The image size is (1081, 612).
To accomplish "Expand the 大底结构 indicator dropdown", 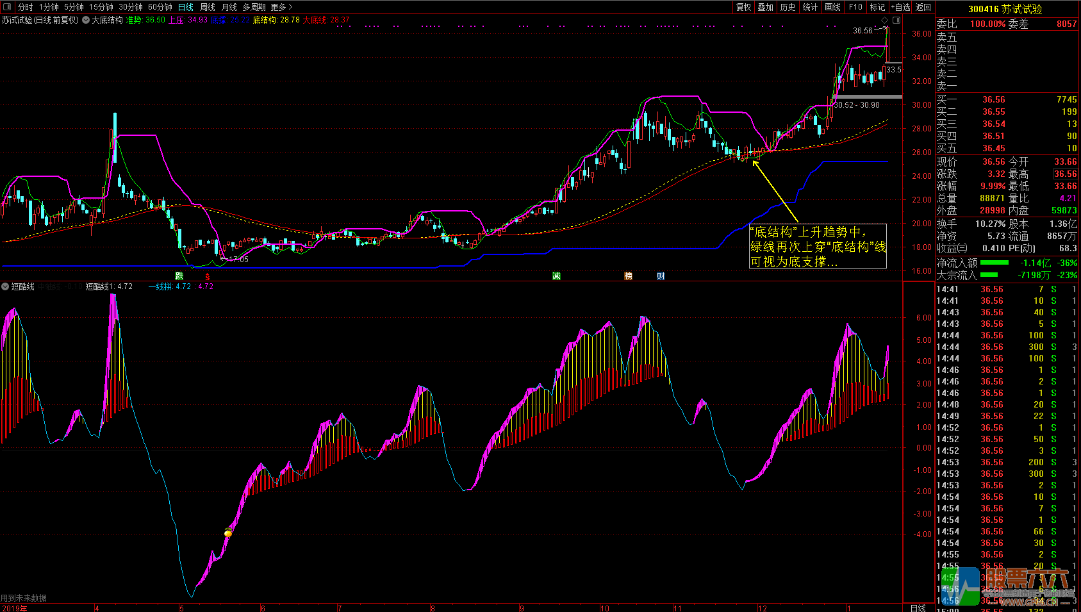I will click(x=86, y=20).
